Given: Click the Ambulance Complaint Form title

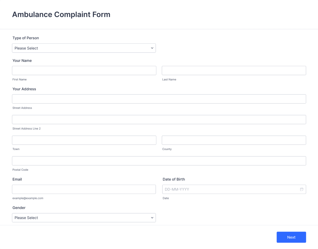Looking at the screenshot, I should pos(61,14).
